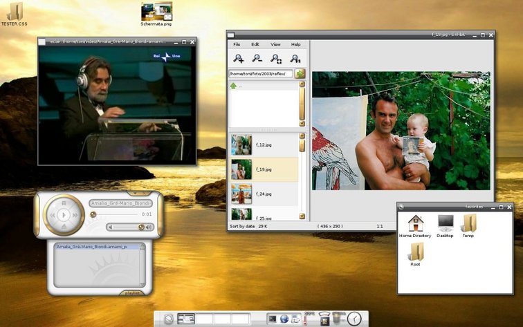Open the Root folder in favorites
The width and height of the screenshot is (523, 327).
tap(415, 254)
